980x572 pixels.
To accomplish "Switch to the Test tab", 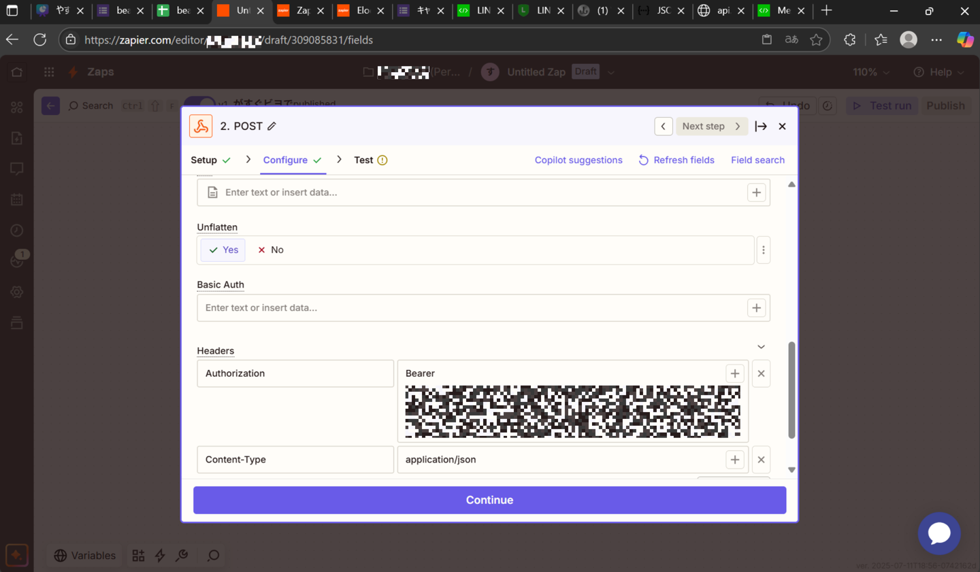I will (x=370, y=161).
